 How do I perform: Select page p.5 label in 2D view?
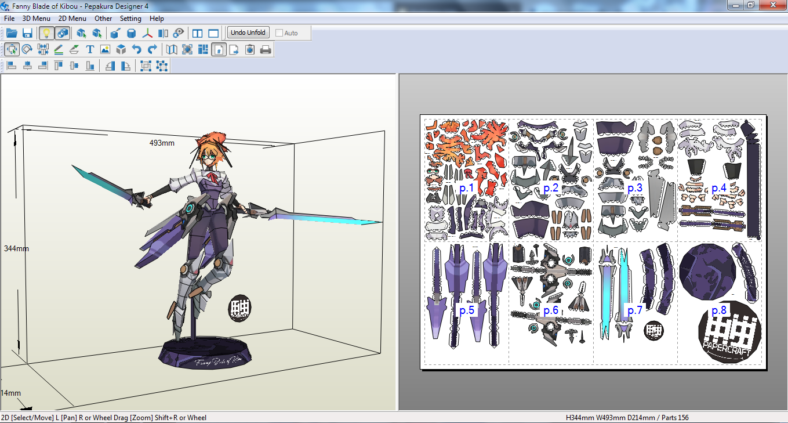(467, 310)
